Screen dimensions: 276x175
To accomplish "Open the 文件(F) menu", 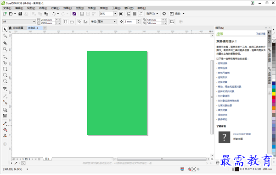I will tap(7, 8).
